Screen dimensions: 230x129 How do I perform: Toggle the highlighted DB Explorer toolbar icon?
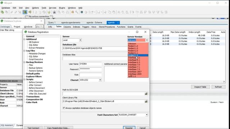click(25, 12)
